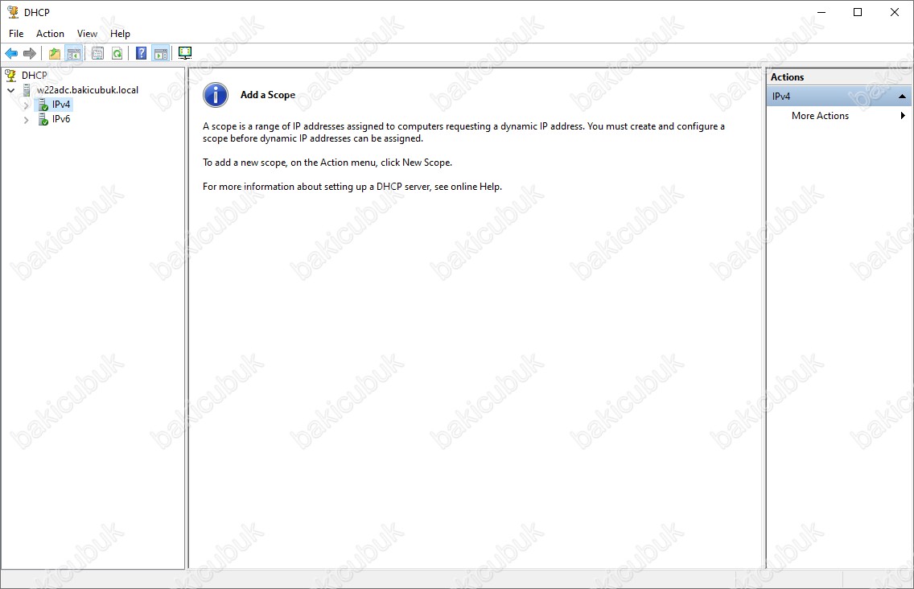The width and height of the screenshot is (914, 589).
Task: Minimize the DHCP window
Action: tap(821, 12)
